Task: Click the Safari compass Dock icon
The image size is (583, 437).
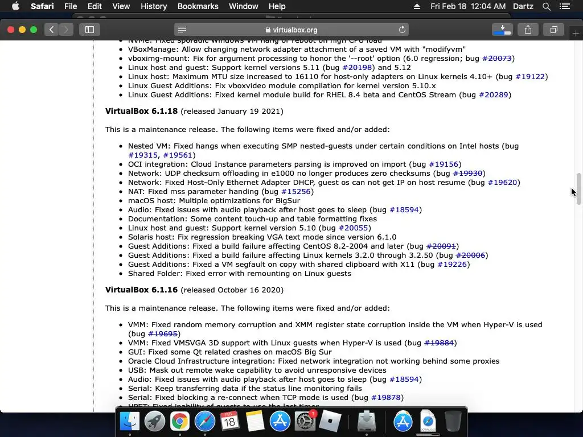Action: tap(204, 422)
